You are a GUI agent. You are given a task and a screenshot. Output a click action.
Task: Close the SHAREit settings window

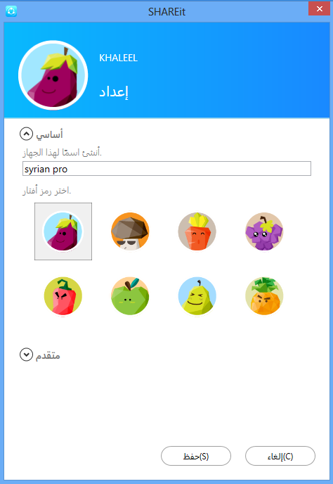pyautogui.click(x=319, y=8)
